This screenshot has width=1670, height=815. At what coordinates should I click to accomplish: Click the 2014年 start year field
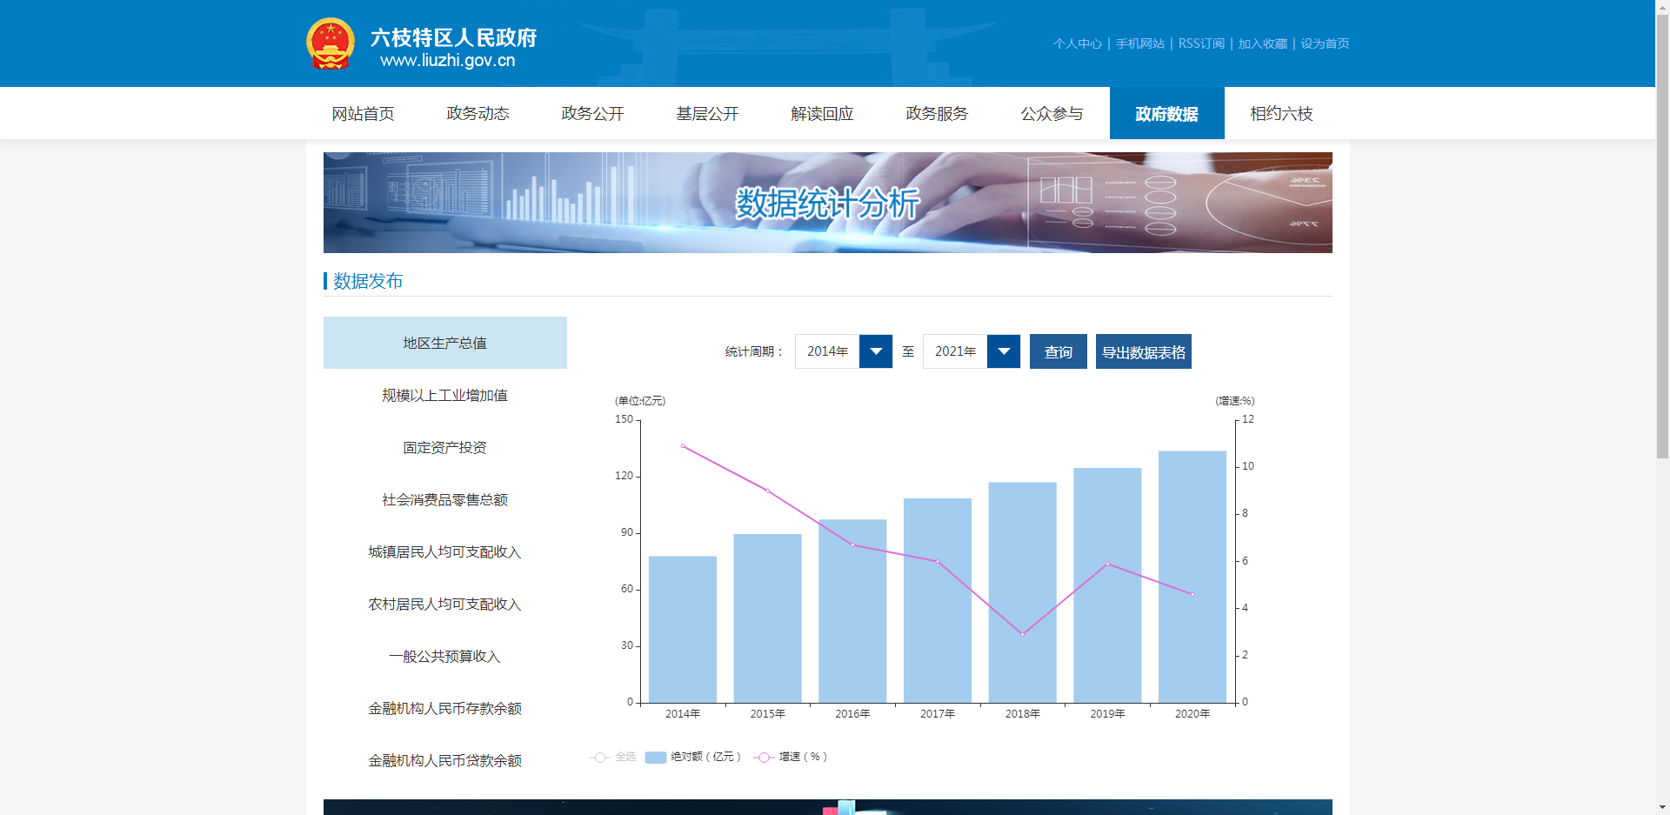[x=827, y=351]
